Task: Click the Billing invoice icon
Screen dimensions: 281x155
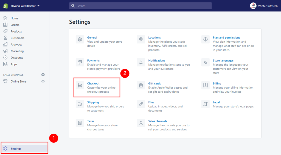Action: click(x=206, y=85)
